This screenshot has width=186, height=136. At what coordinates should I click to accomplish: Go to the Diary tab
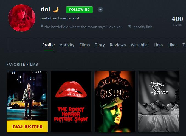(100, 45)
